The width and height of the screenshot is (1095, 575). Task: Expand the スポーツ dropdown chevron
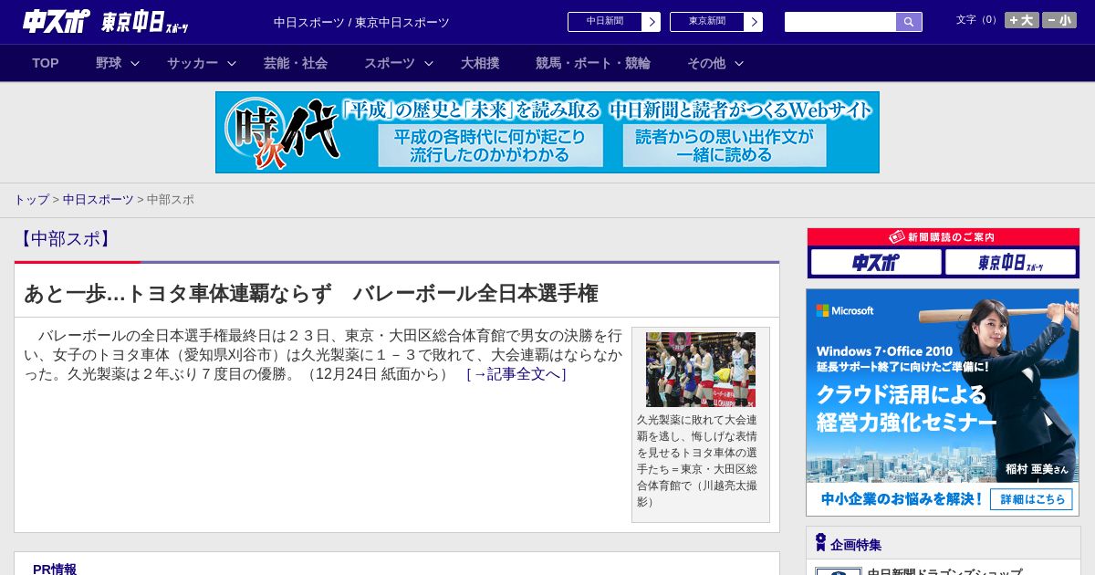pyautogui.click(x=429, y=63)
